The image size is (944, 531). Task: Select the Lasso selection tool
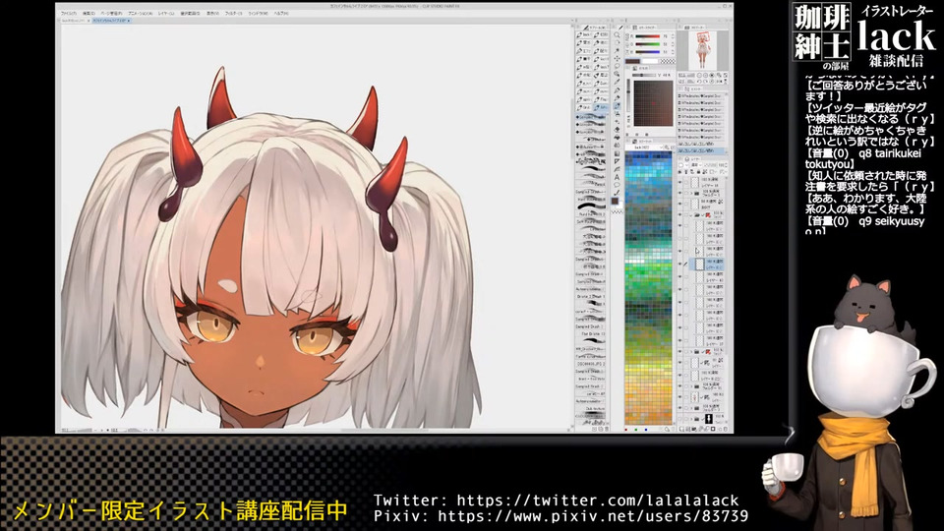point(617,66)
